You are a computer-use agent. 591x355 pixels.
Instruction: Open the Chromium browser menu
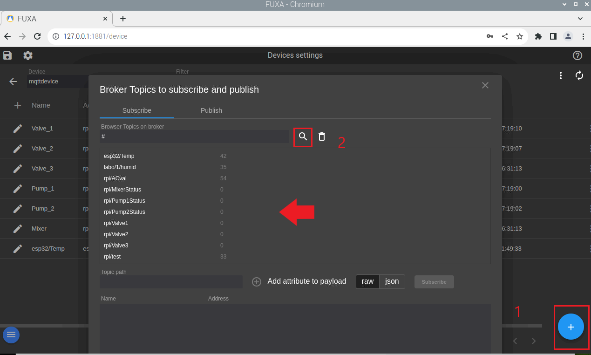coord(583,36)
